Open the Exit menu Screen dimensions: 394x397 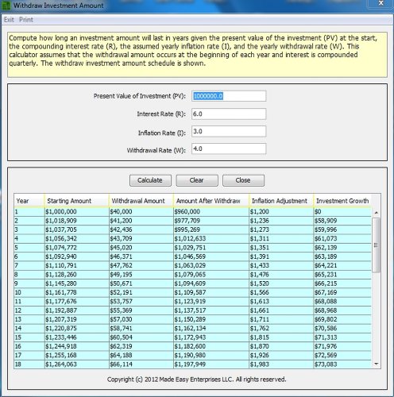coord(9,20)
